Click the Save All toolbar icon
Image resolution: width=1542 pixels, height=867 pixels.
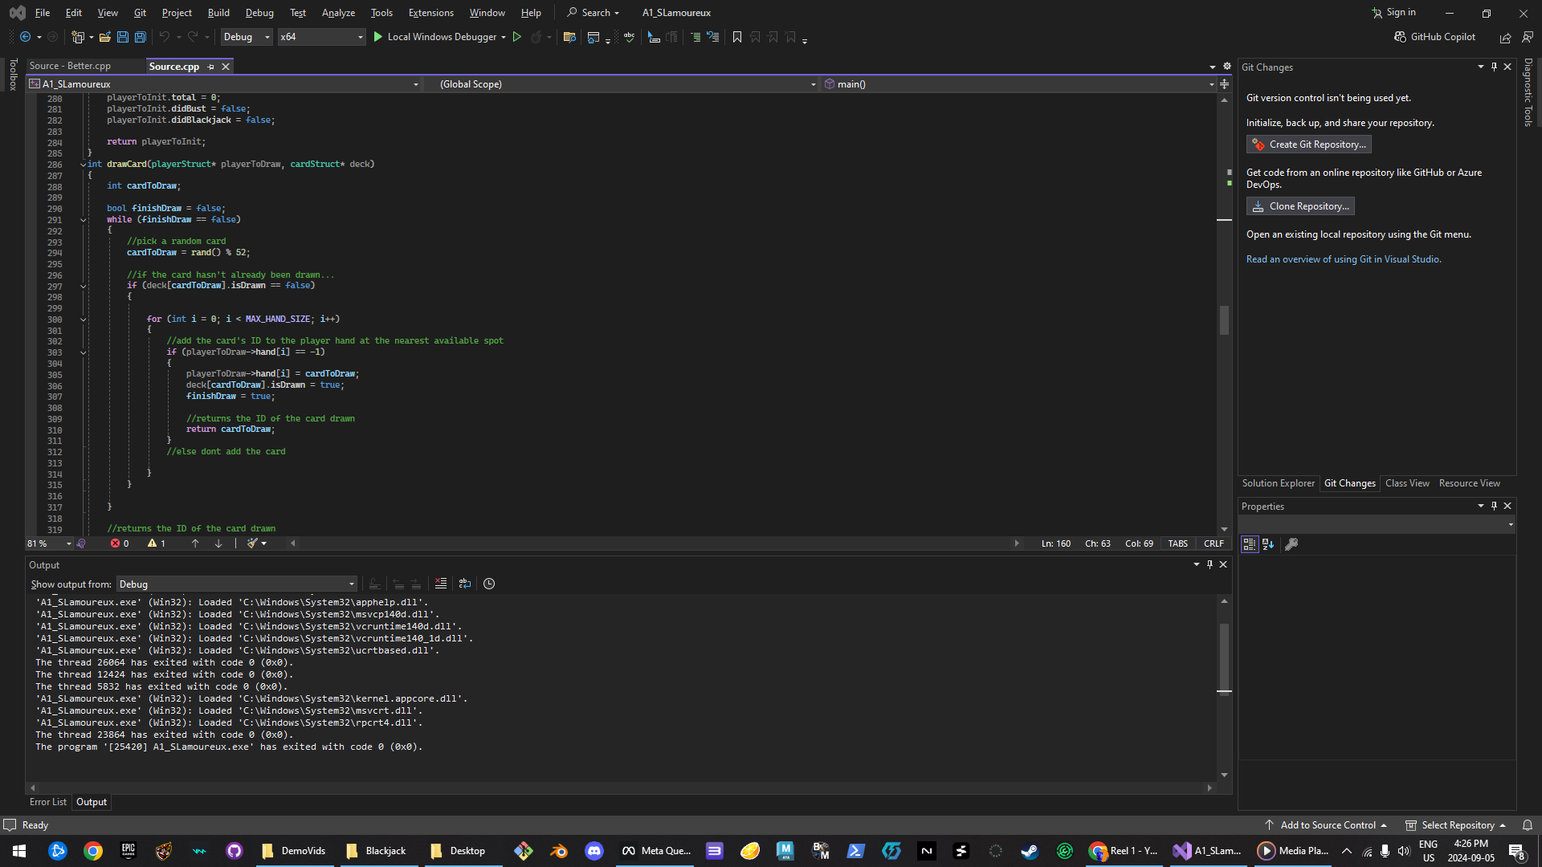click(141, 37)
